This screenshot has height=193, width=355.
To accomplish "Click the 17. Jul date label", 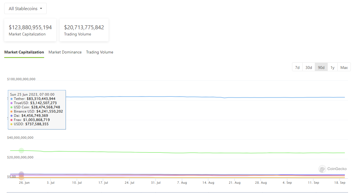I will pos(103,183).
